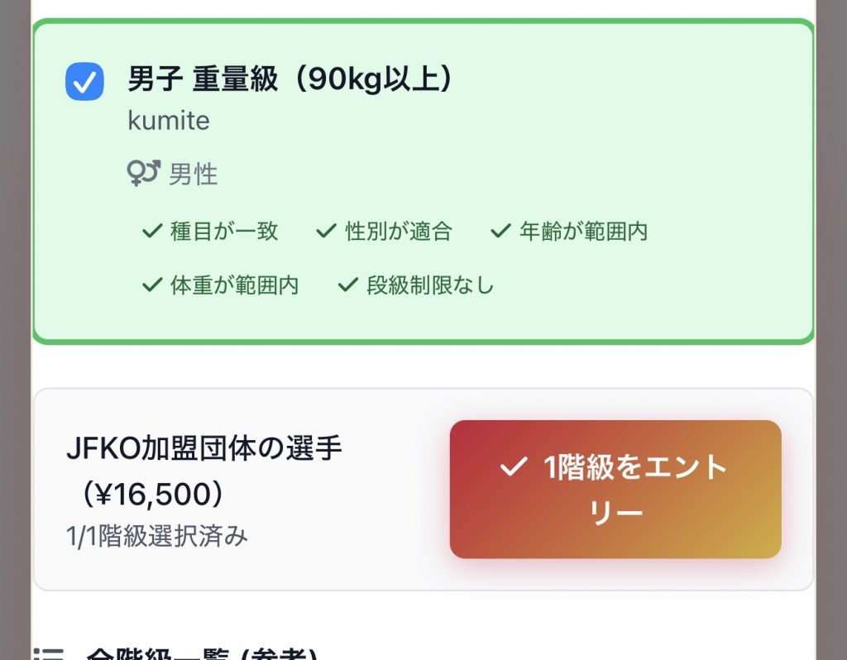
Task: Click the 男性 gender label
Action: click(x=193, y=175)
